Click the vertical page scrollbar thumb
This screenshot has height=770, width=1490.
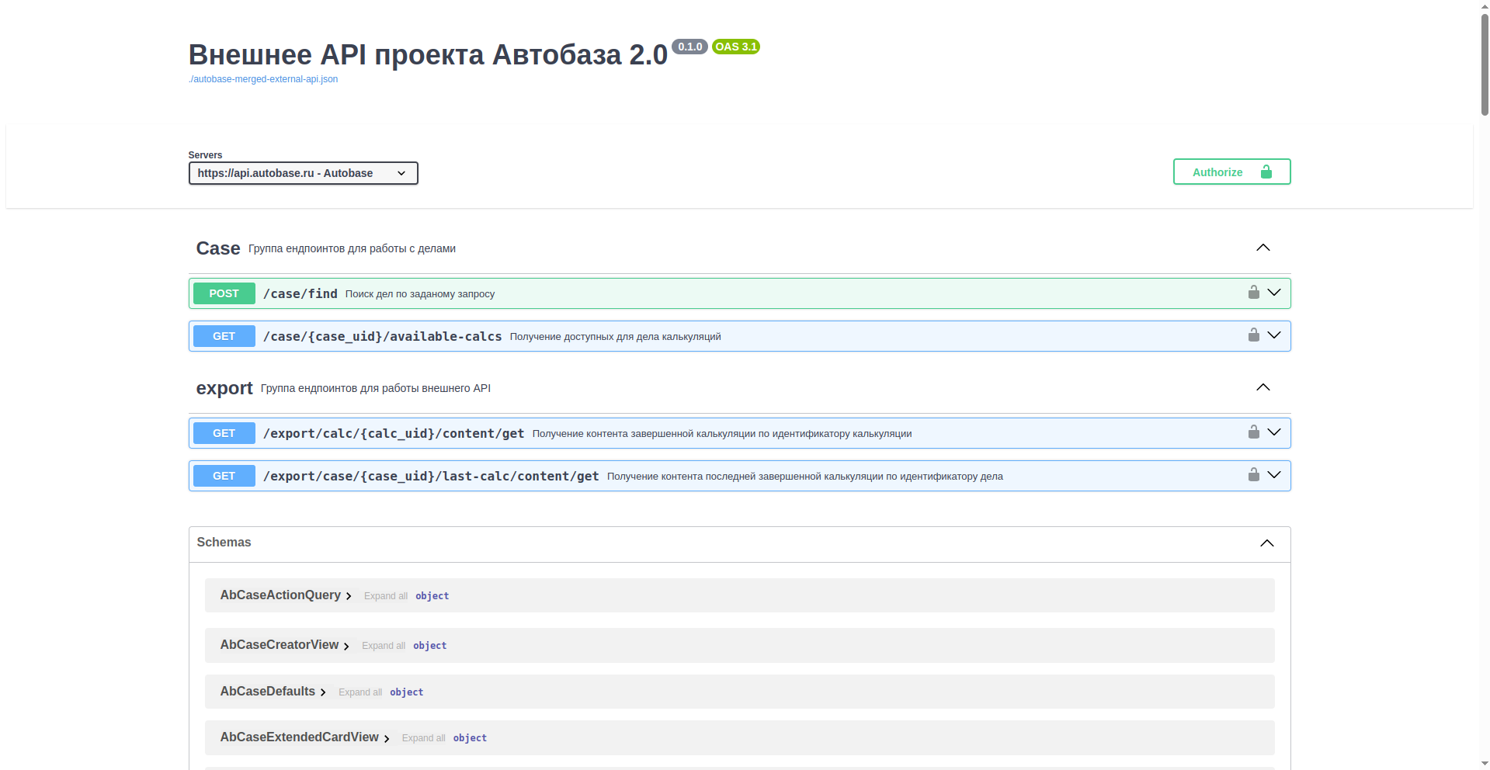pos(1485,64)
